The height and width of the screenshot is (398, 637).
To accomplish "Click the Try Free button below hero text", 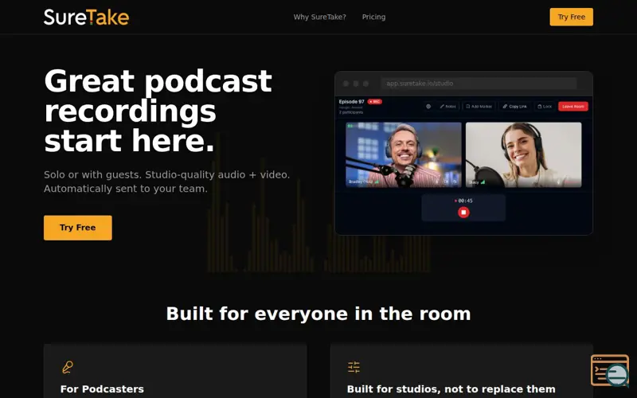I will pos(77,228).
